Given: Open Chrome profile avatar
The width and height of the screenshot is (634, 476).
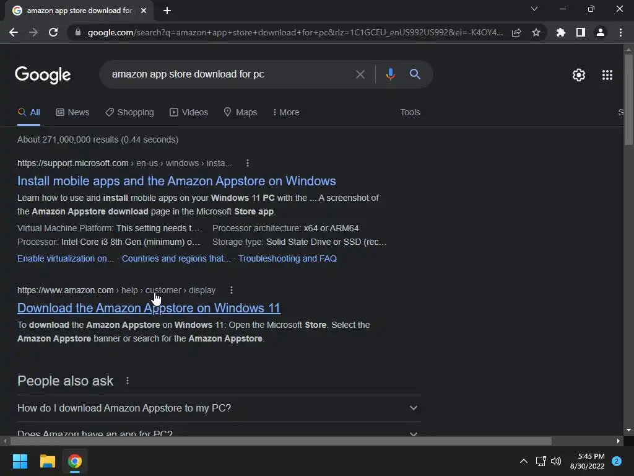Looking at the screenshot, I should (x=601, y=32).
